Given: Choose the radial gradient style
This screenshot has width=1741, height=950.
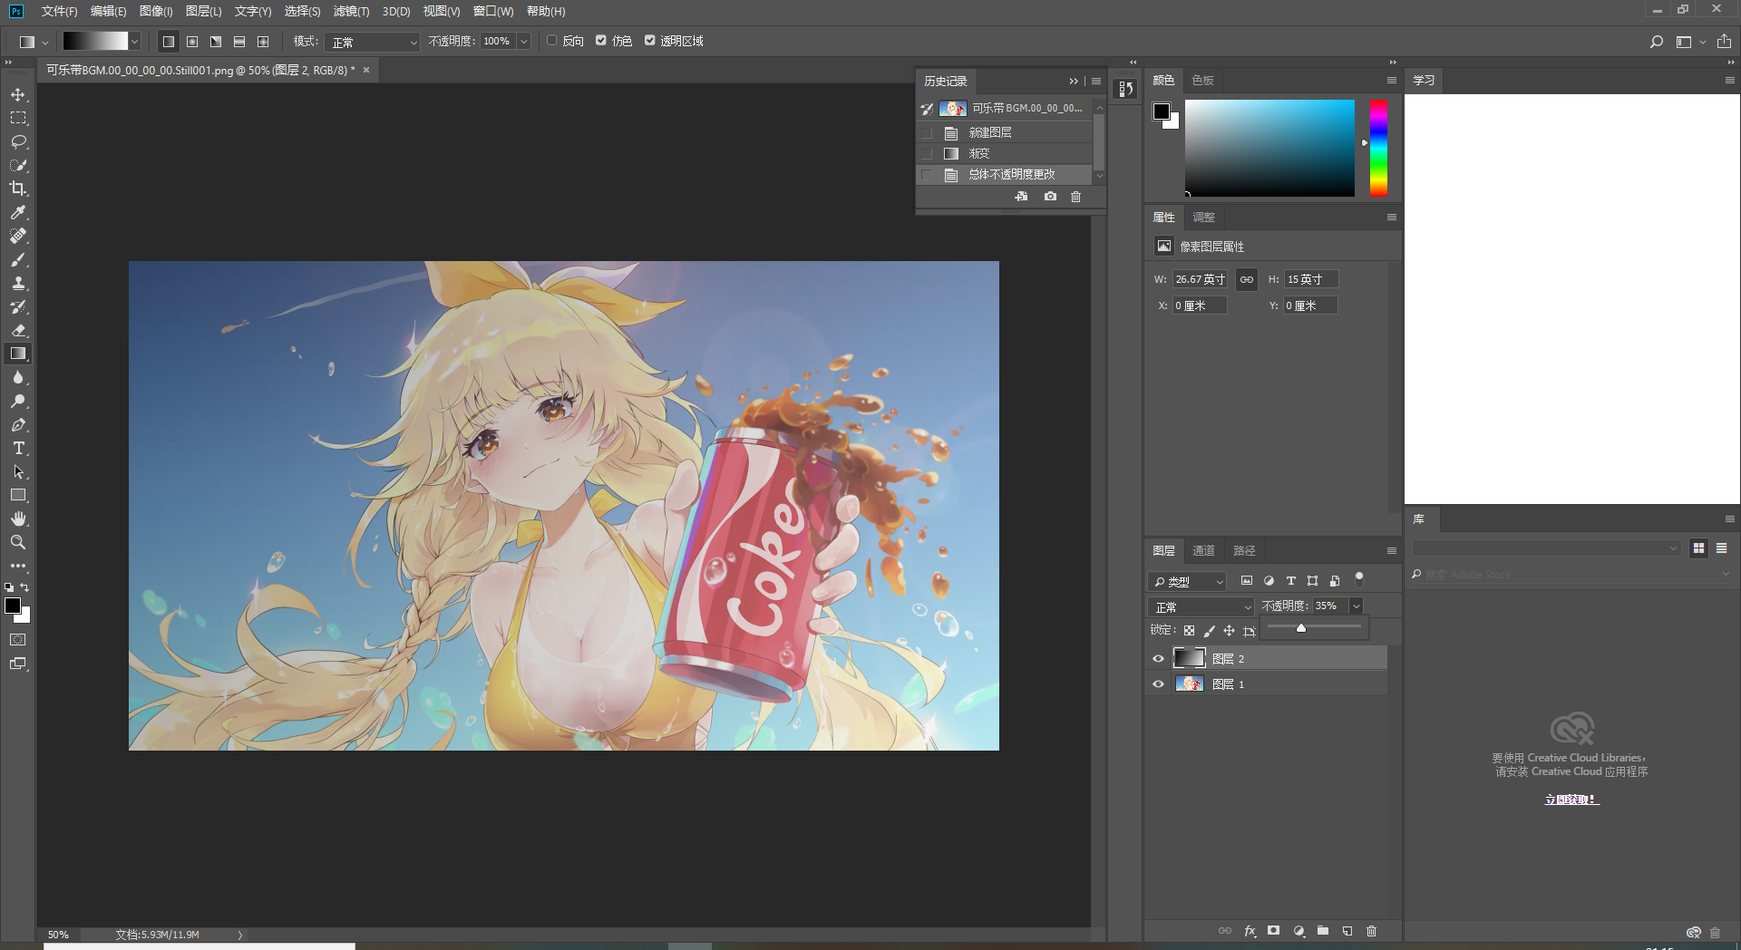Looking at the screenshot, I should [x=192, y=42].
